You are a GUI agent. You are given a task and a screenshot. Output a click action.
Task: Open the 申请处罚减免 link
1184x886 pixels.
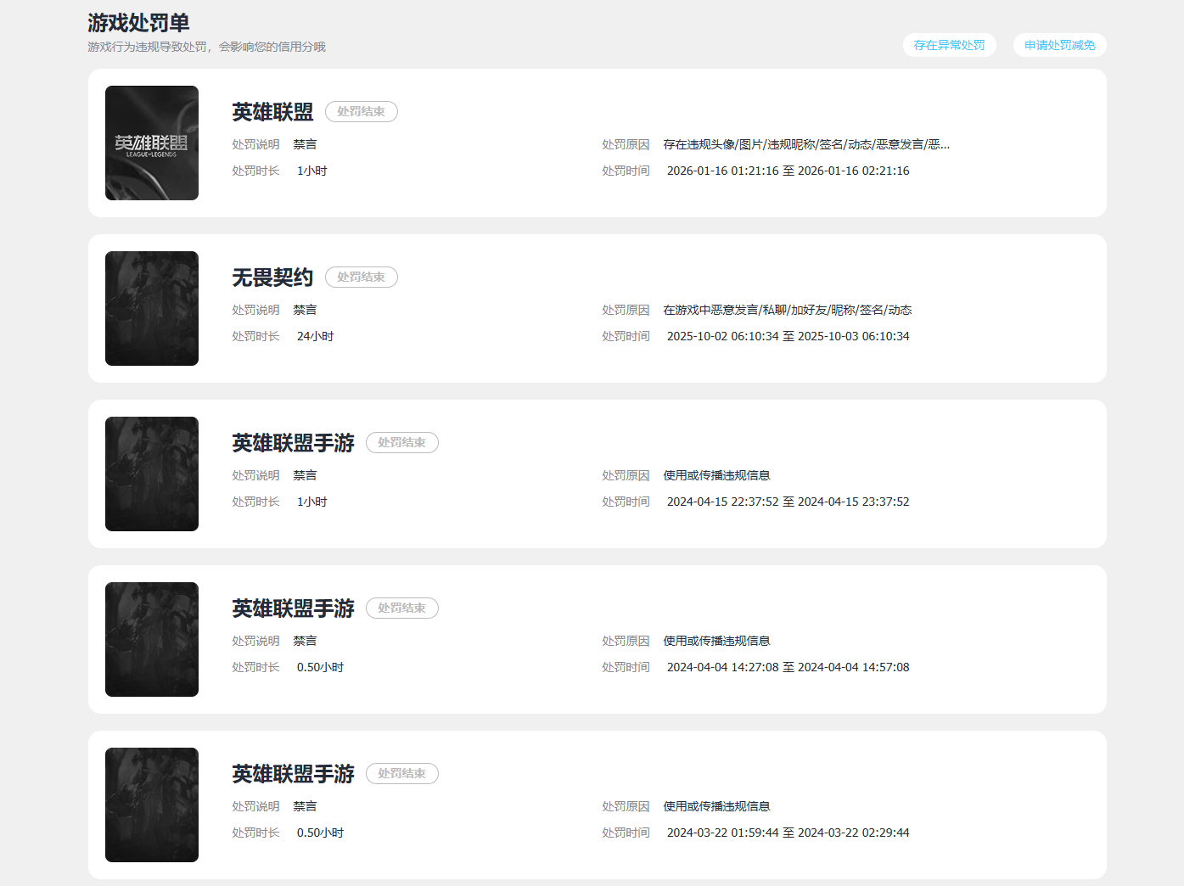[1059, 45]
